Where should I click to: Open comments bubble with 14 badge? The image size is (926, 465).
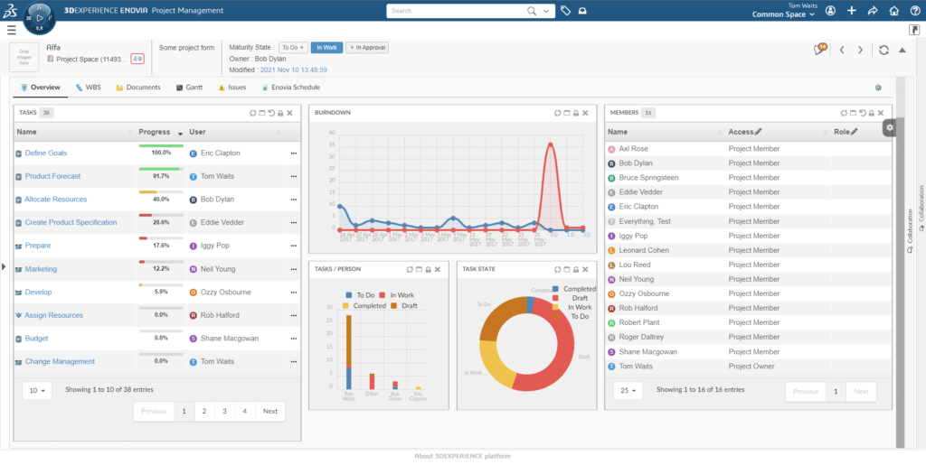tap(819, 50)
